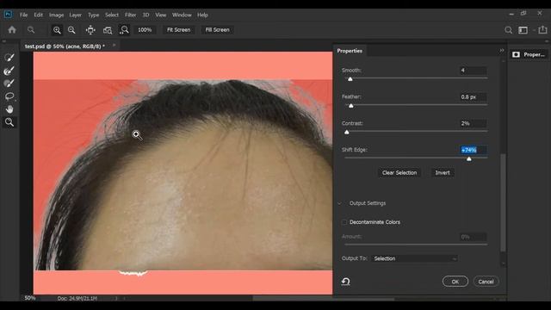
Task: Open the Image menu
Action: tap(56, 15)
